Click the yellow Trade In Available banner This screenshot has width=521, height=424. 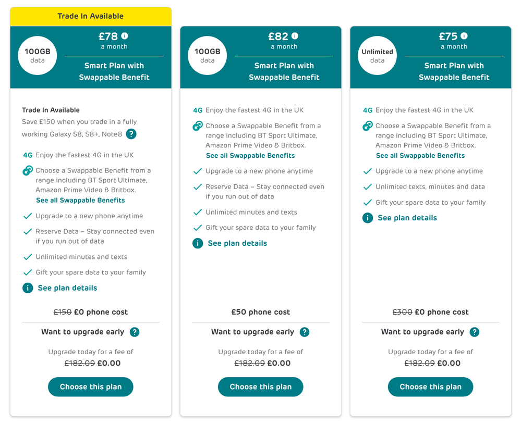(91, 16)
